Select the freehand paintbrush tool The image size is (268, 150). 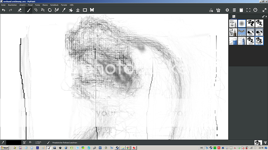pyautogui.click(x=29, y=10)
